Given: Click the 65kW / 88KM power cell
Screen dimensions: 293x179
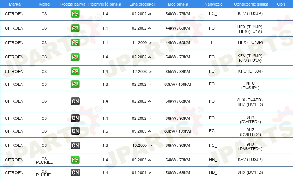Looking at the screenshot, I should tap(178, 72).
